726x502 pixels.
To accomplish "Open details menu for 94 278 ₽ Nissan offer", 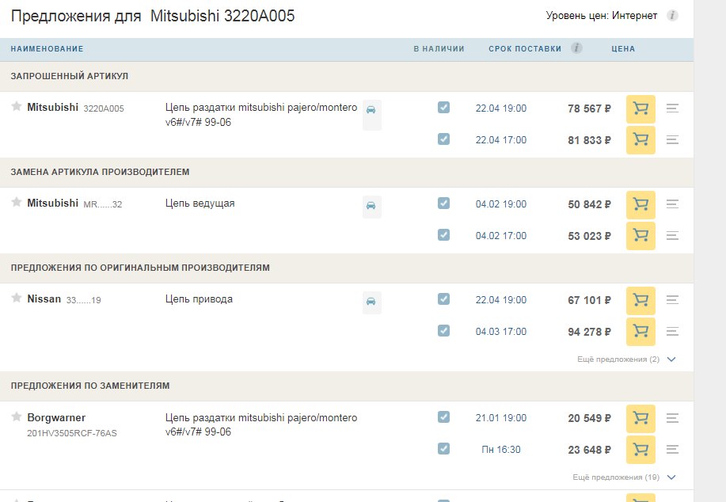I will (673, 332).
